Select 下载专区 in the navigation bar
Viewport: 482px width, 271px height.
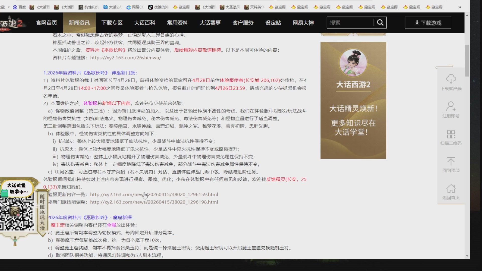click(x=112, y=23)
